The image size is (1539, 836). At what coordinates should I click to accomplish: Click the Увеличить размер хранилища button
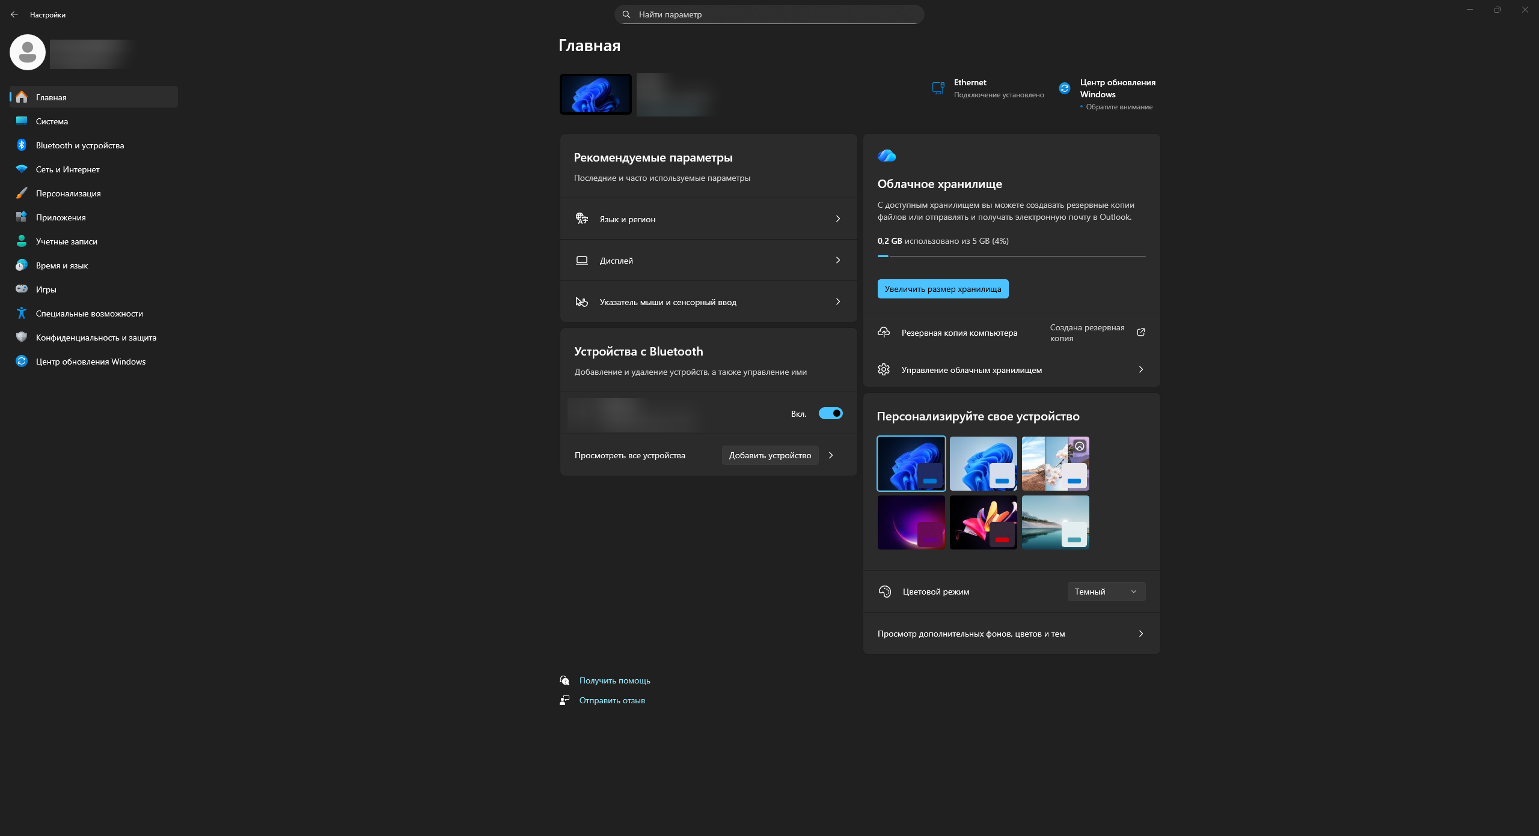(x=942, y=289)
